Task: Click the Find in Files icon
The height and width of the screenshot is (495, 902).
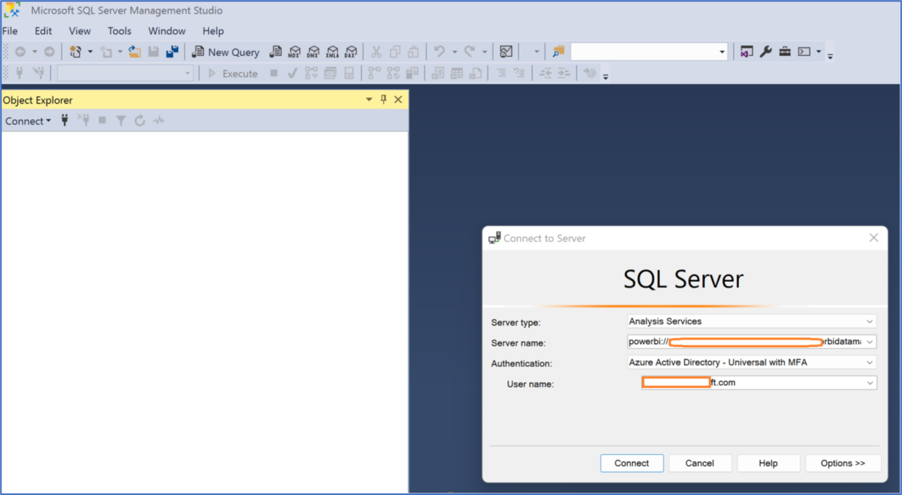Action: [x=558, y=52]
